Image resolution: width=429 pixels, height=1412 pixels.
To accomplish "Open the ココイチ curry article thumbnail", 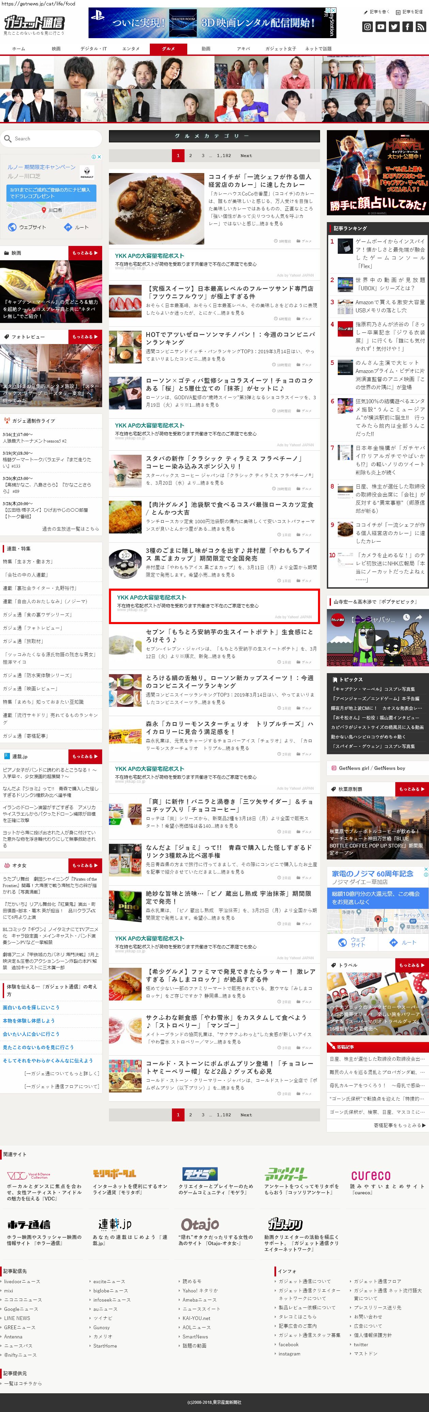I will pos(156,209).
